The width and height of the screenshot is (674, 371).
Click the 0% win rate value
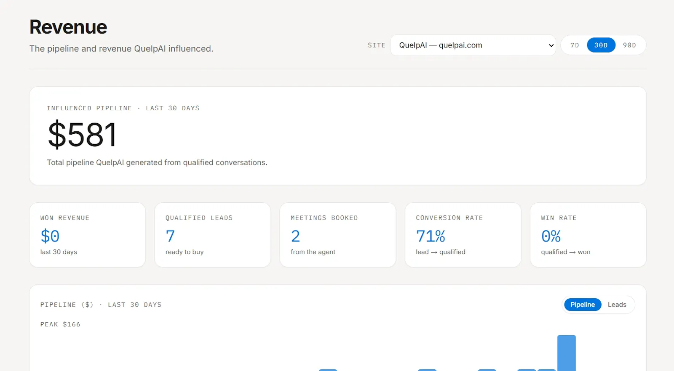tap(551, 236)
